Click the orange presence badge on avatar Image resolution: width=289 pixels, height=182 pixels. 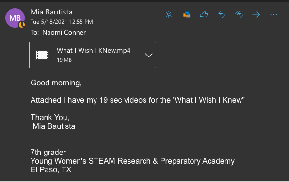[x=22, y=25]
